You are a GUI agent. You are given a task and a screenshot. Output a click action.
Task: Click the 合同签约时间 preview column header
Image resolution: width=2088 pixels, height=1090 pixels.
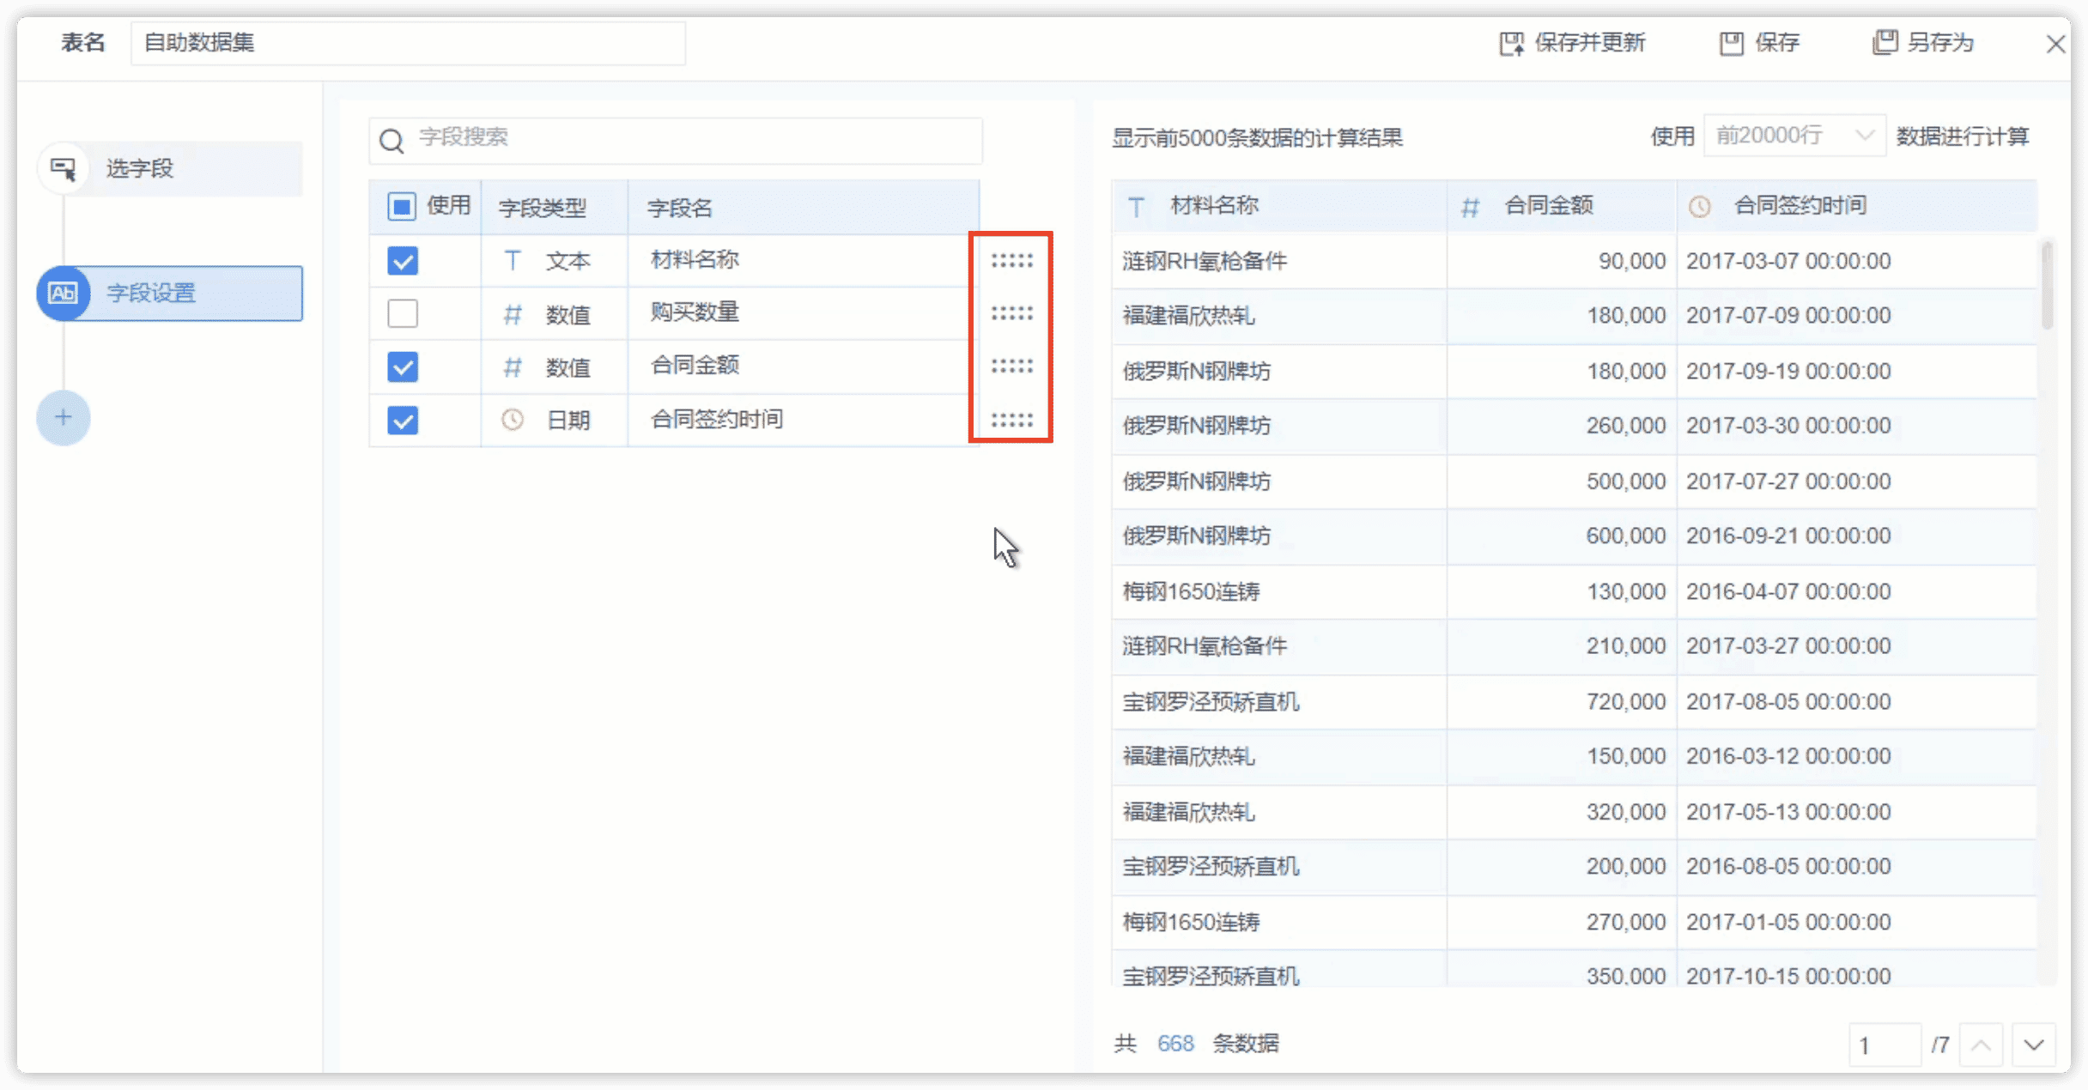pyautogui.click(x=1857, y=206)
